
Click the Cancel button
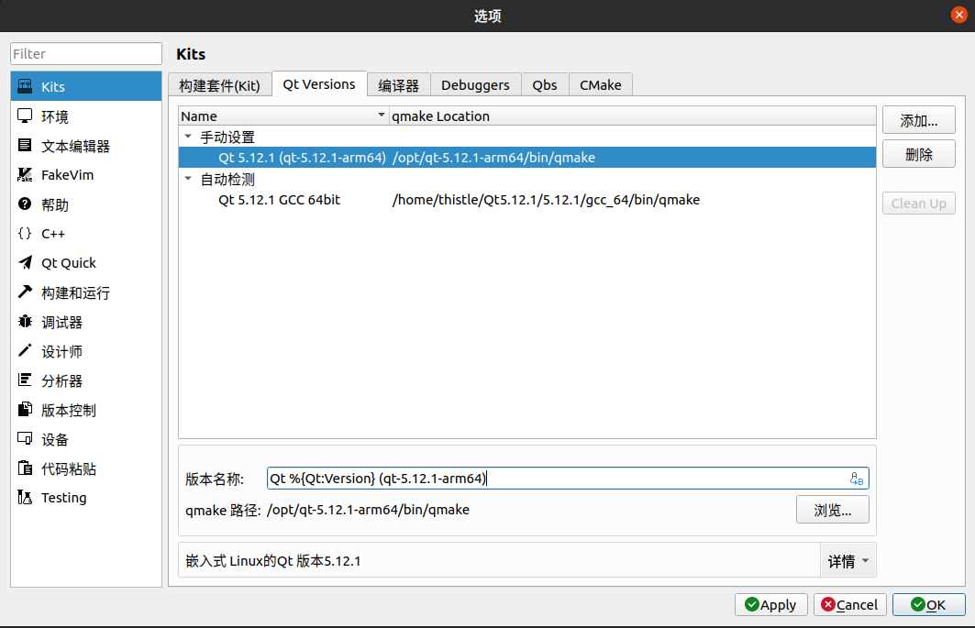pos(850,604)
